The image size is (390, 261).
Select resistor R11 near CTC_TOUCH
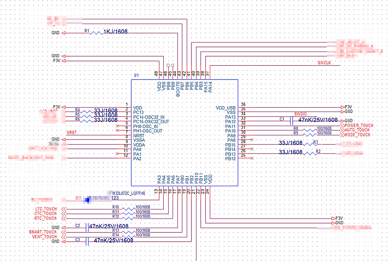129,214
